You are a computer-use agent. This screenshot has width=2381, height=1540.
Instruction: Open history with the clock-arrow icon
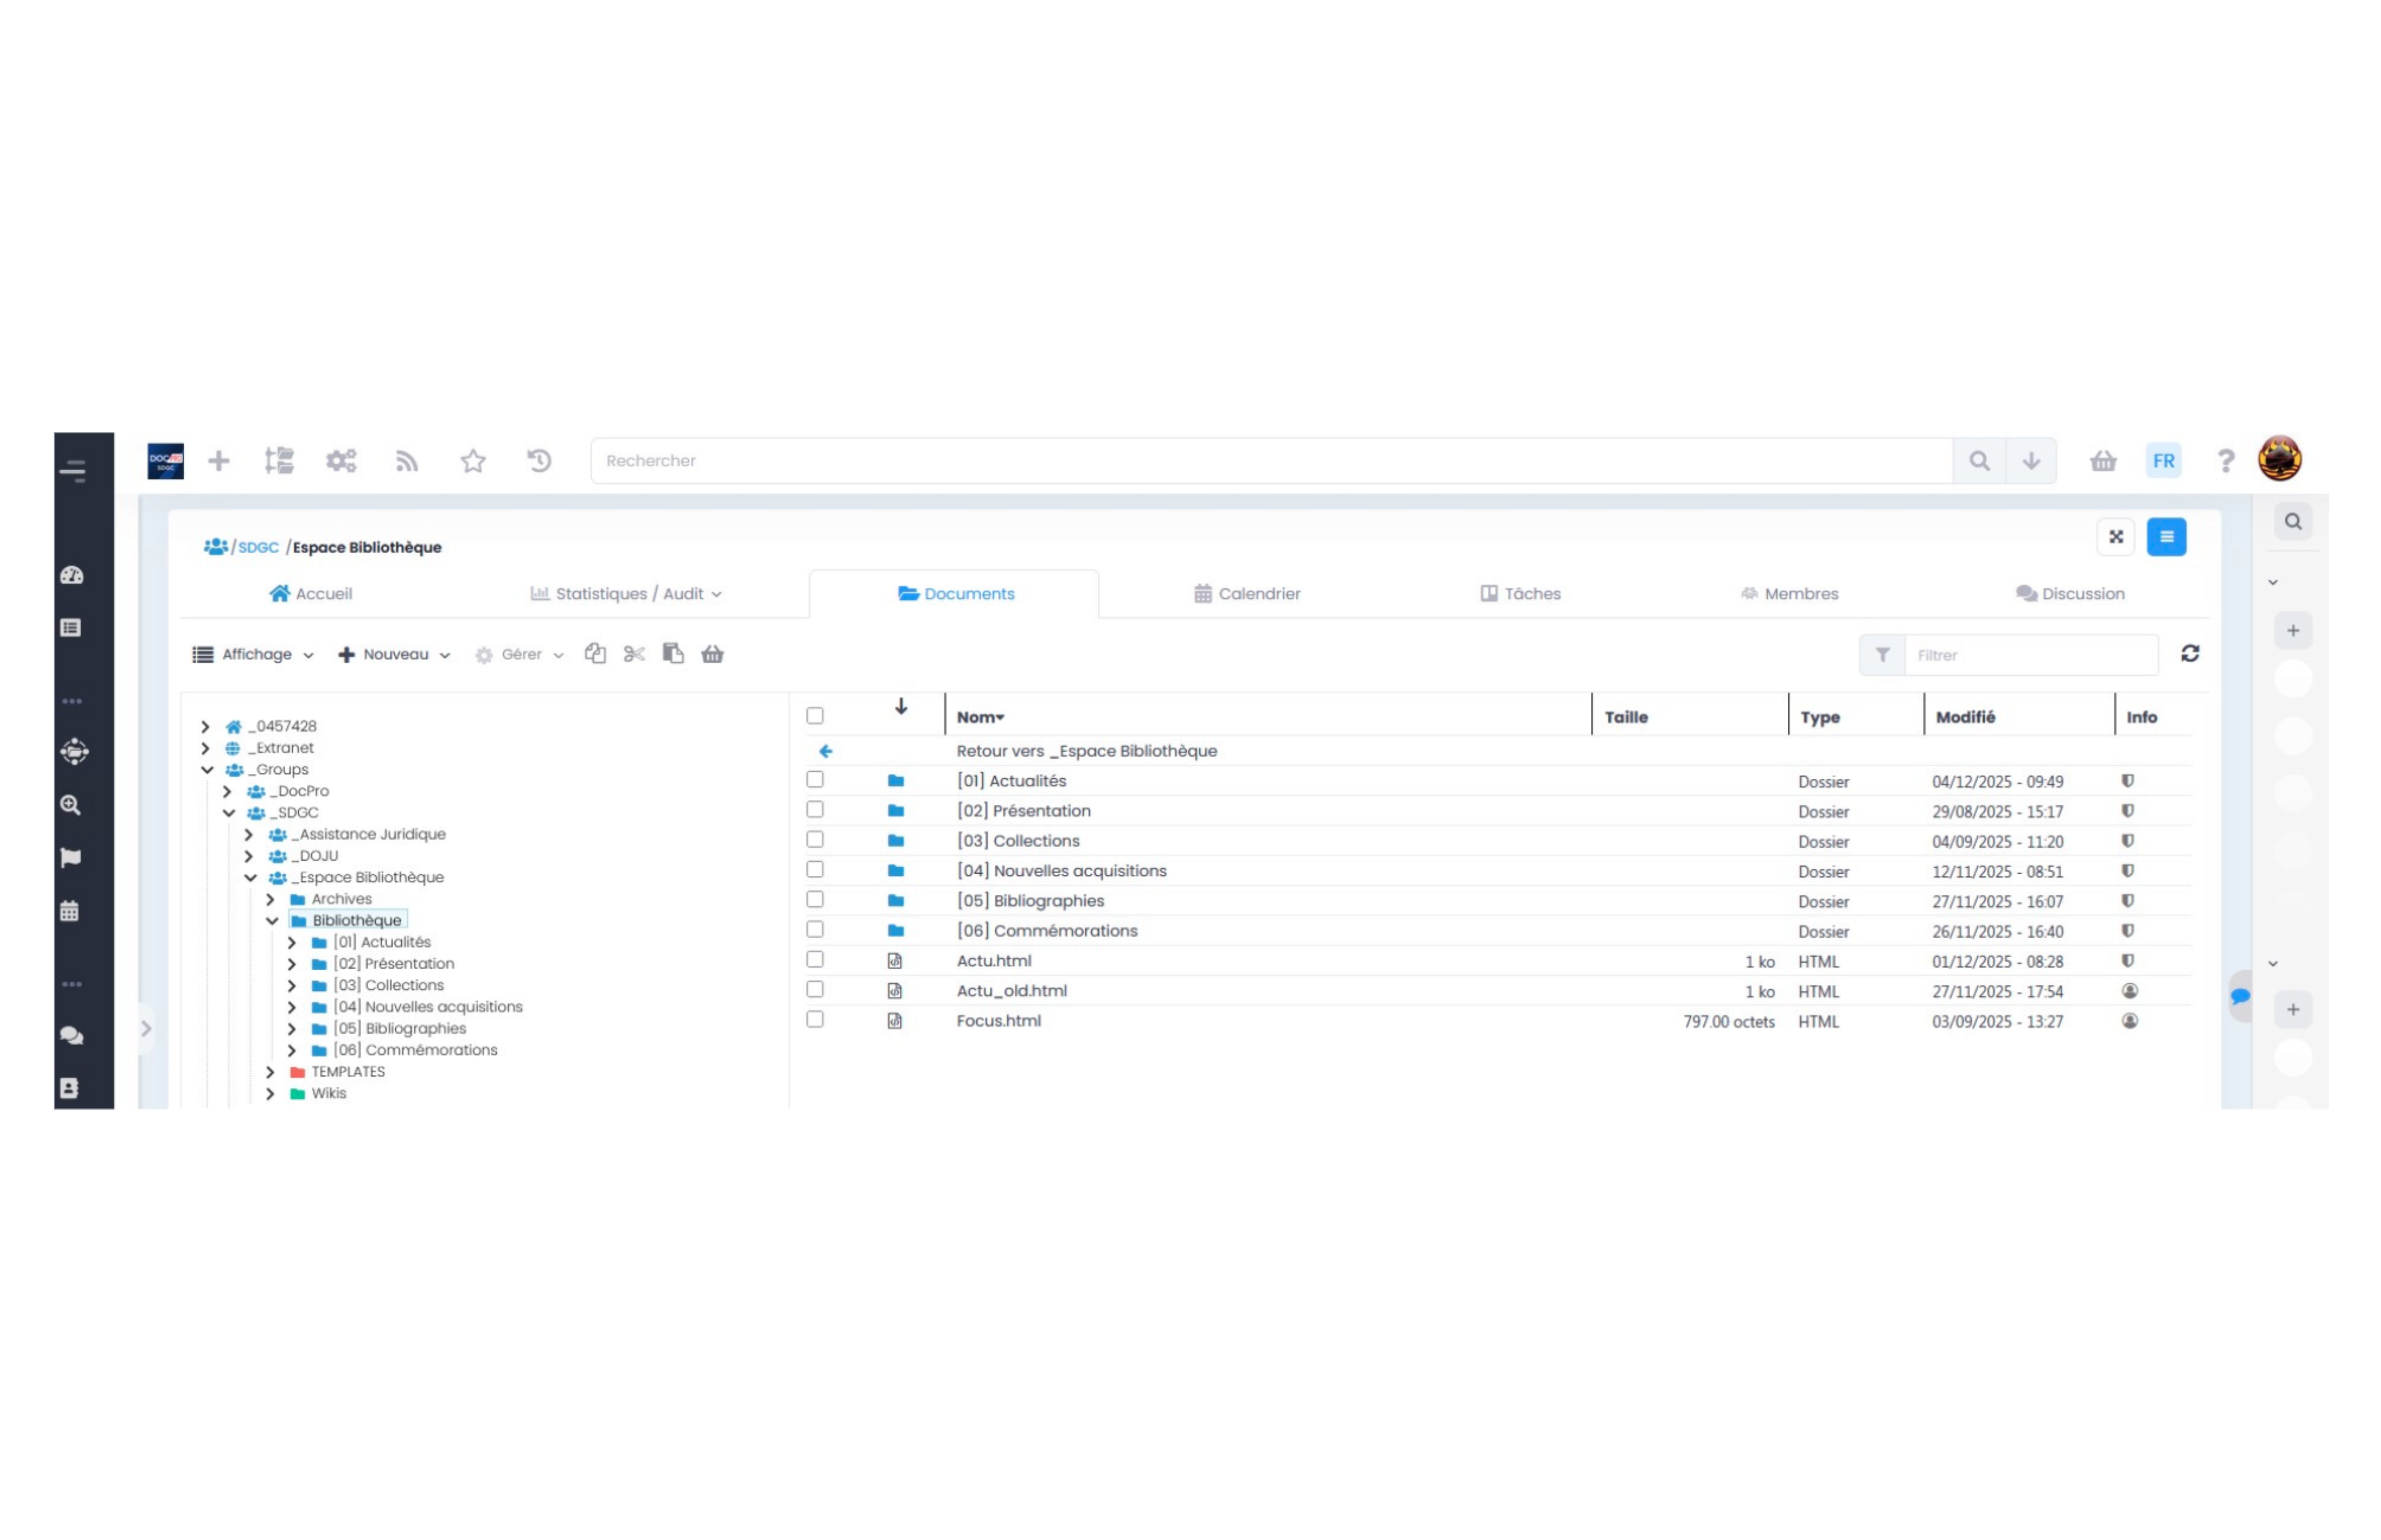coord(539,461)
